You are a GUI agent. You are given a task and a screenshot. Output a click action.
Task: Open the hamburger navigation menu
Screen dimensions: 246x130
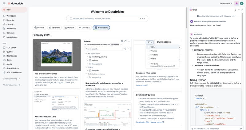coord(4,3)
